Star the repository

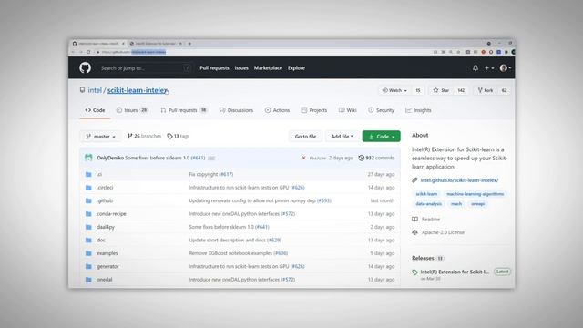[441, 90]
